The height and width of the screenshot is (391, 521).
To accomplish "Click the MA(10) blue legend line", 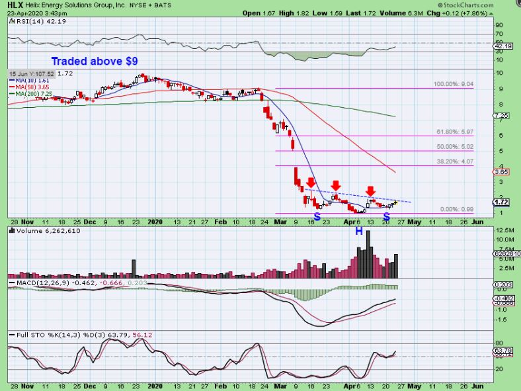I will [12, 81].
